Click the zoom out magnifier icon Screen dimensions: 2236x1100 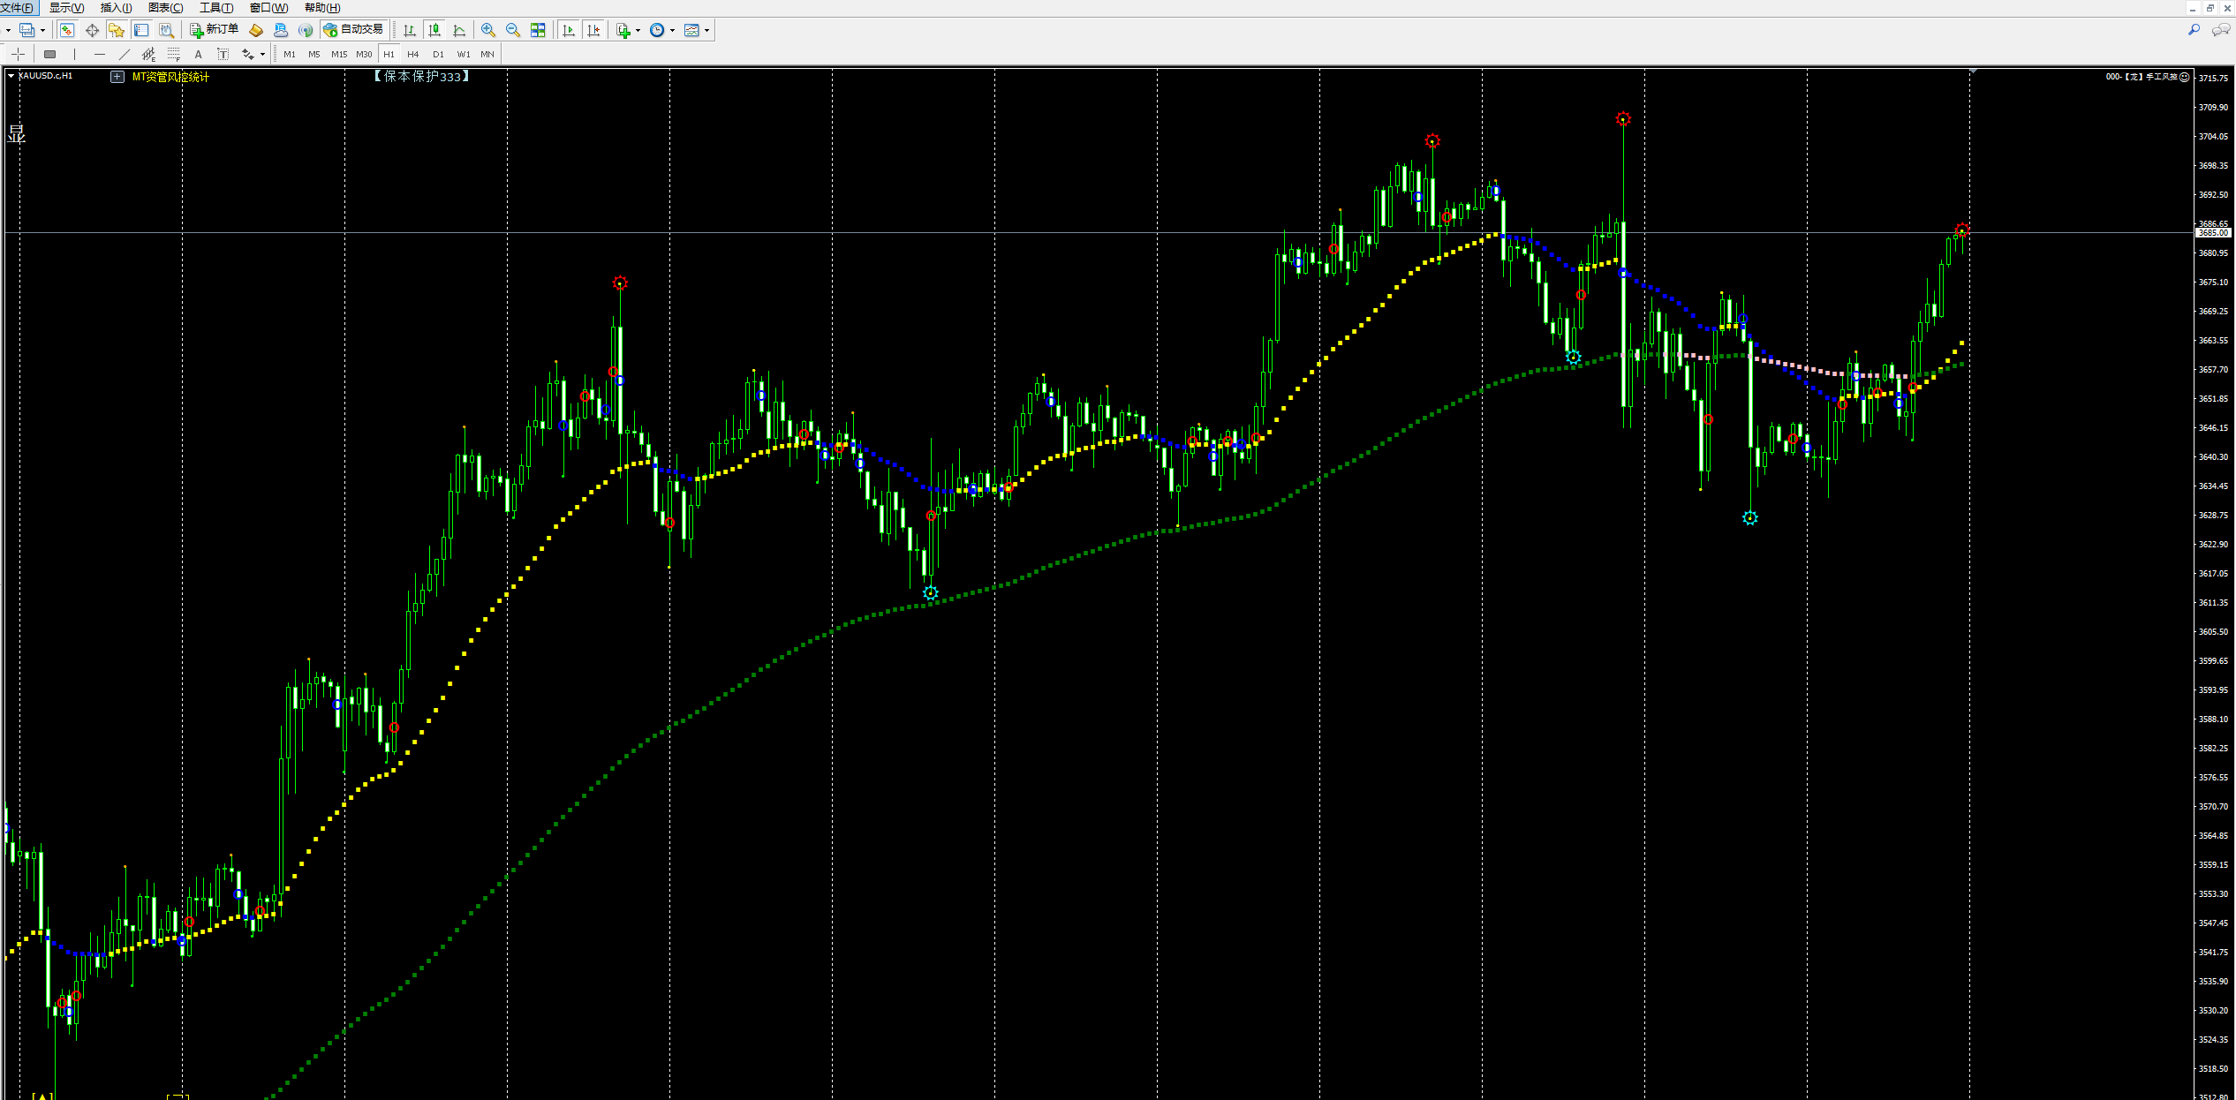point(512,30)
